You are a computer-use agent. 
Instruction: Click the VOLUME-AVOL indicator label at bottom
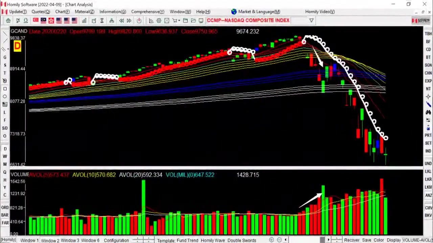pyautogui.click(x=417, y=240)
